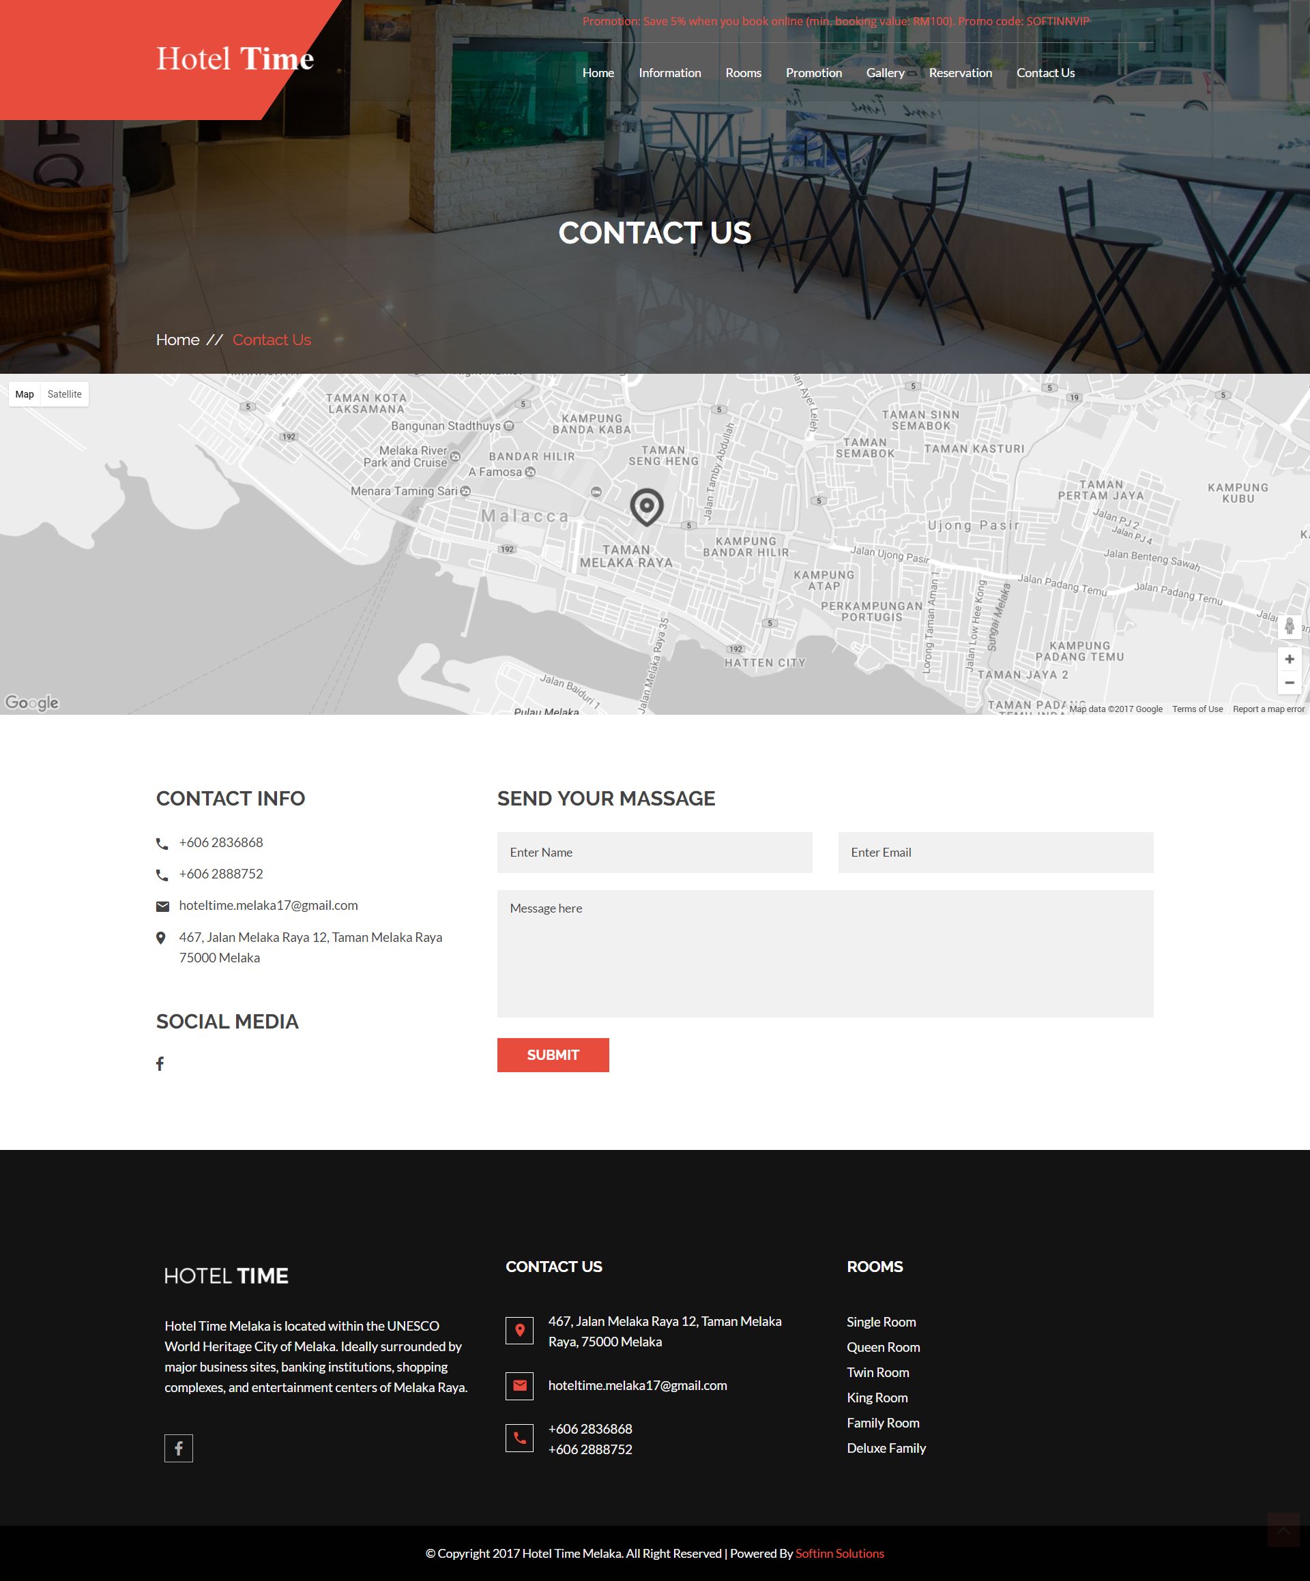Toggle the footer Facebook icon
Viewport: 1310px width, 1581px height.
pyautogui.click(x=179, y=1448)
